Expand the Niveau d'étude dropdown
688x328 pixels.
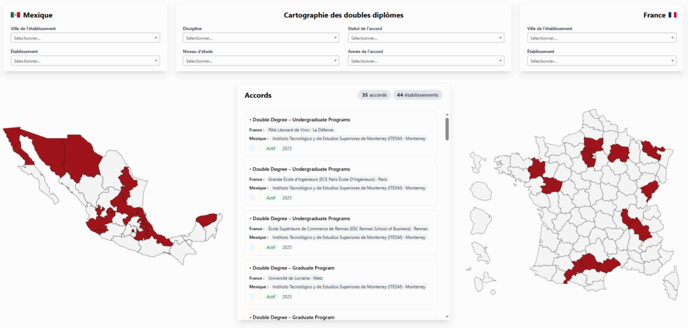coord(261,61)
